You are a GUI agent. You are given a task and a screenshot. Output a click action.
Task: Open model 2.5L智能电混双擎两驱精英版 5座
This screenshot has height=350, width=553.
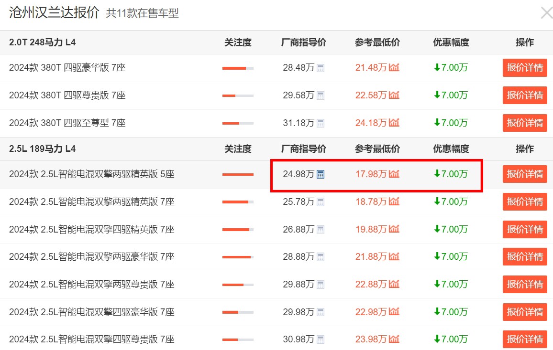(92, 174)
